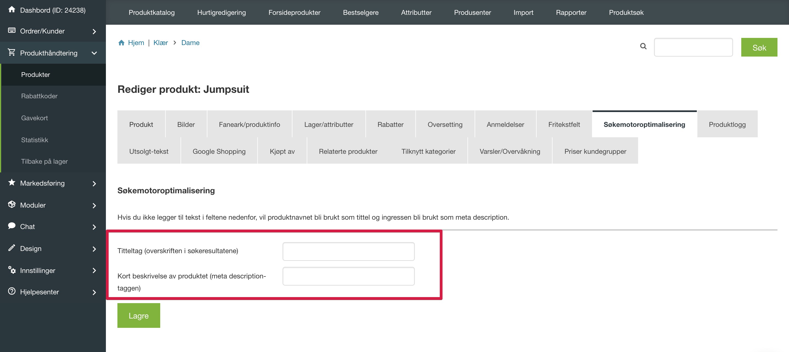
Task: Open Hurtigredigering in top menu
Action: (x=221, y=13)
